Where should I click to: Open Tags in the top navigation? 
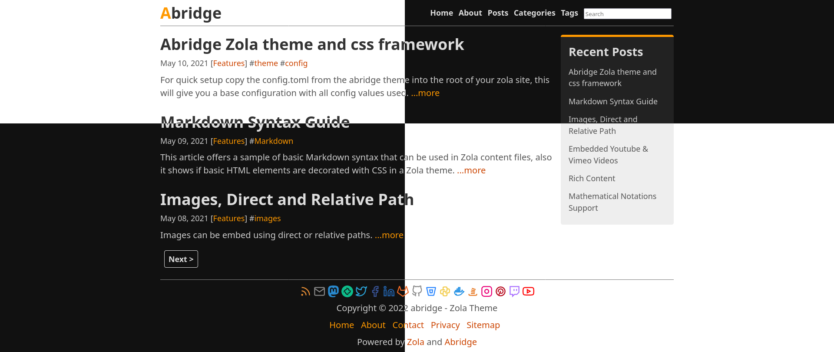(x=569, y=13)
